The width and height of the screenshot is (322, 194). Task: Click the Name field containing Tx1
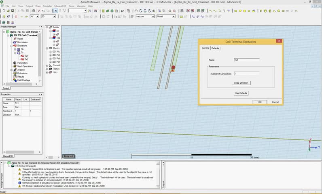coord(246,59)
